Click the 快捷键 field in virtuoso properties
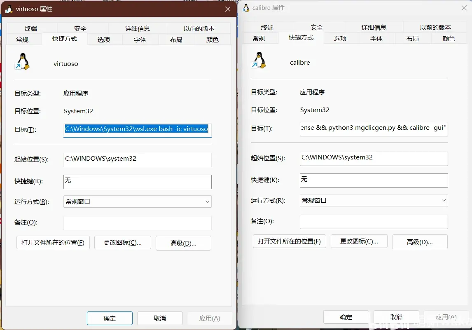Viewport: 472px width, 330px height. [x=137, y=182]
